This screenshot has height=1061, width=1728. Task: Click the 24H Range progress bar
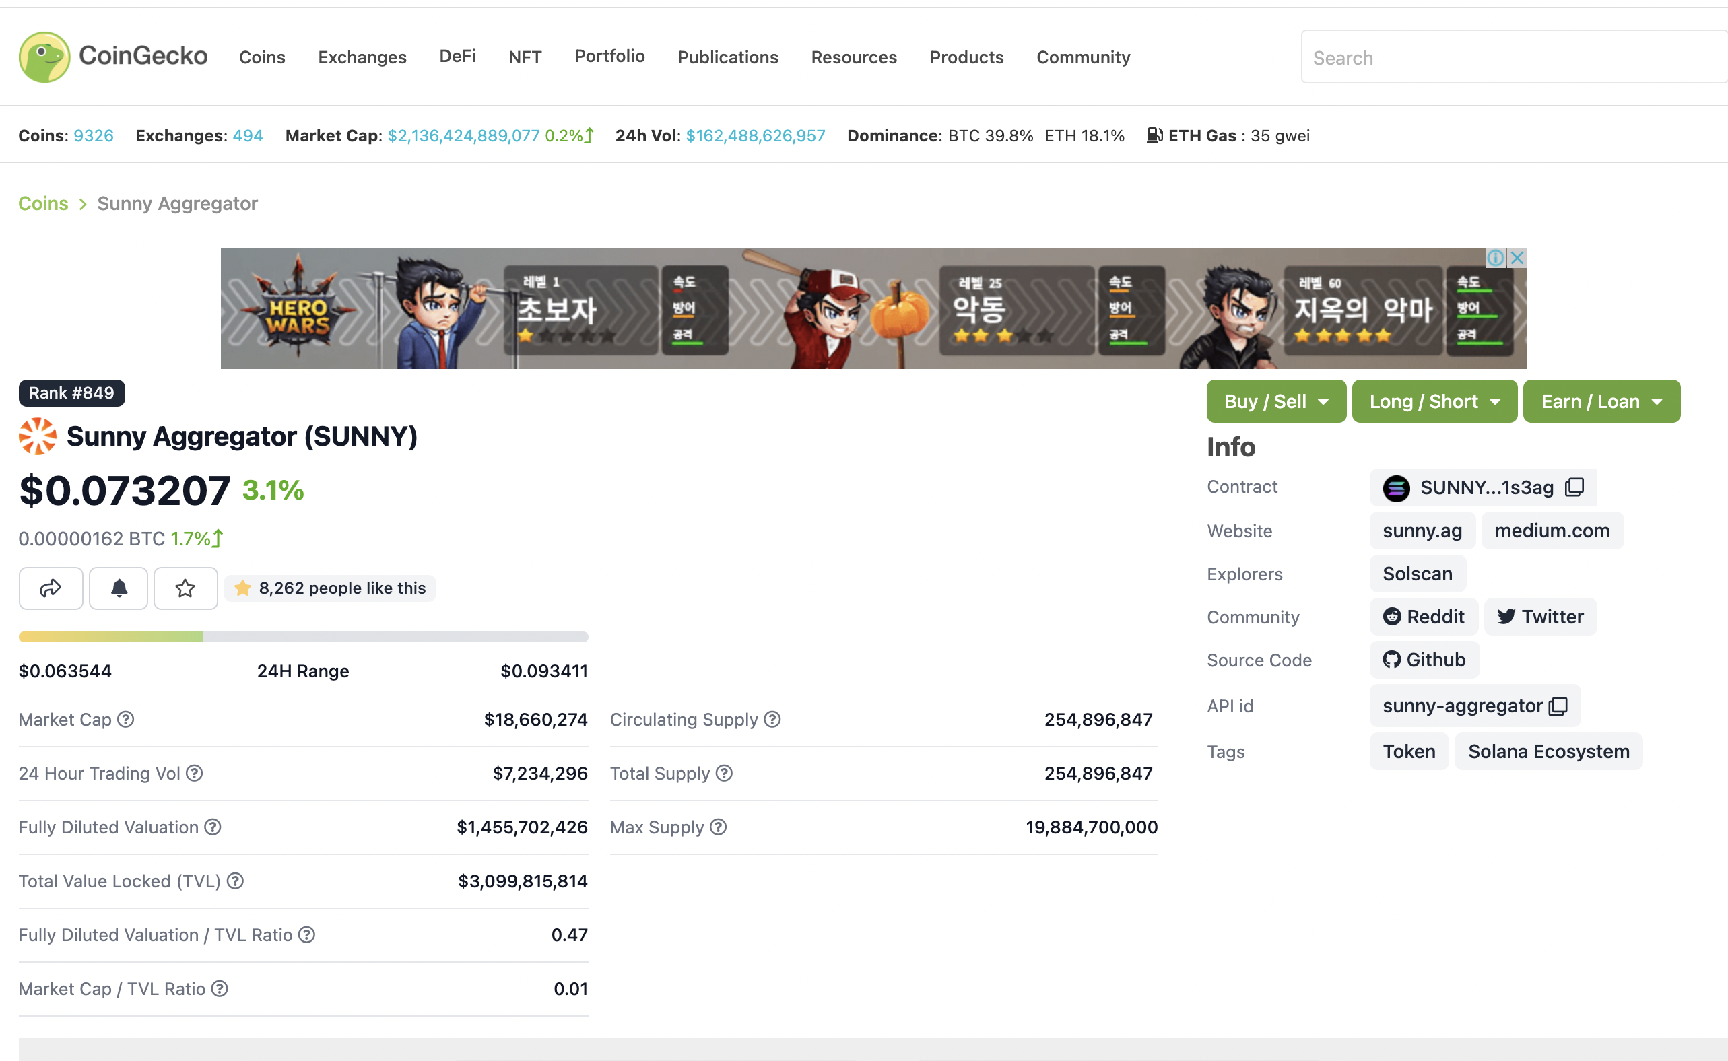pos(303,636)
